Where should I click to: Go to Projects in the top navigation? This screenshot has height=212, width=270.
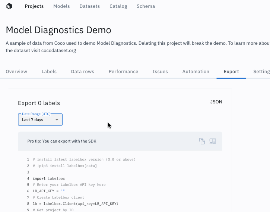click(x=34, y=6)
